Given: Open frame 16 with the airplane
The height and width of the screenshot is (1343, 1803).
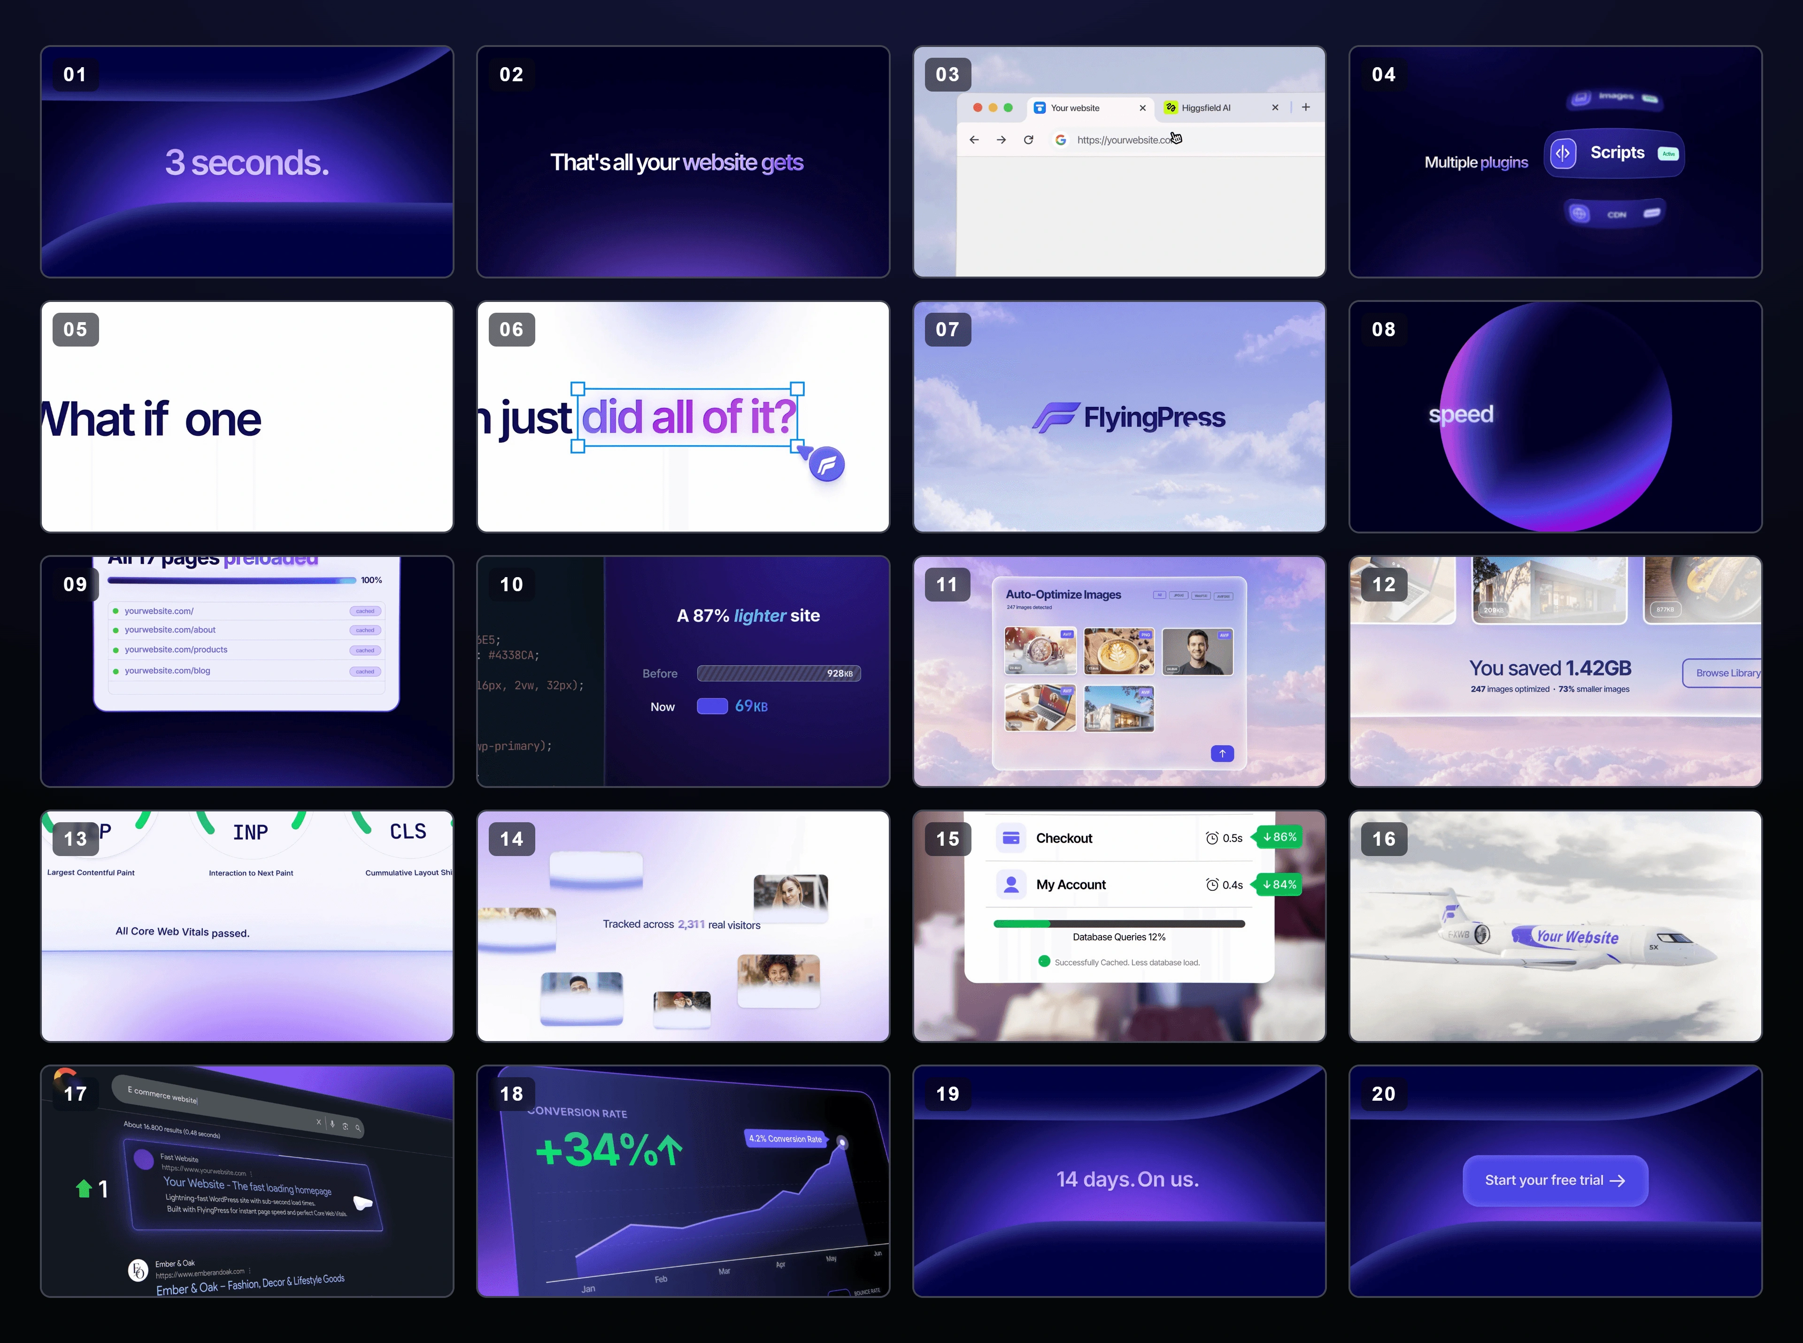Looking at the screenshot, I should [1555, 926].
